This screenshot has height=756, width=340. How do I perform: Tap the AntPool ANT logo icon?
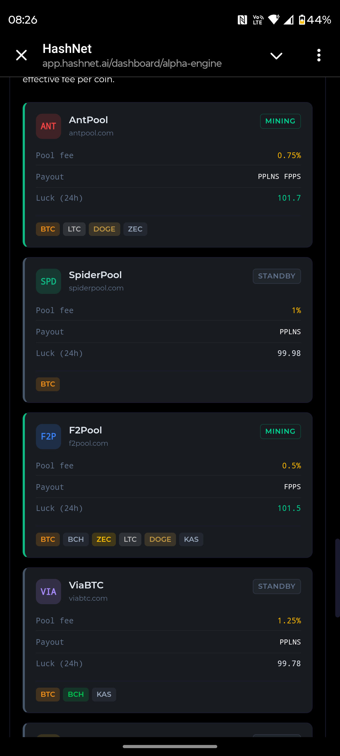[x=48, y=126]
